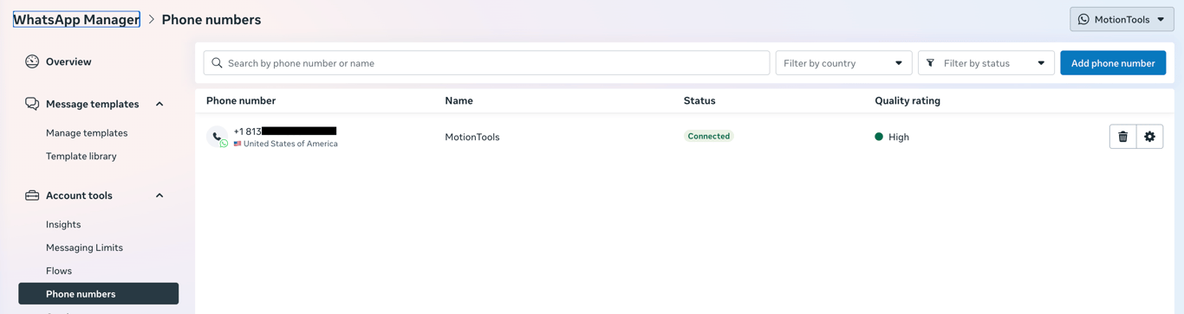Image resolution: width=1184 pixels, height=314 pixels.
Task: Open the Filter by country dropdown
Action: tap(843, 63)
